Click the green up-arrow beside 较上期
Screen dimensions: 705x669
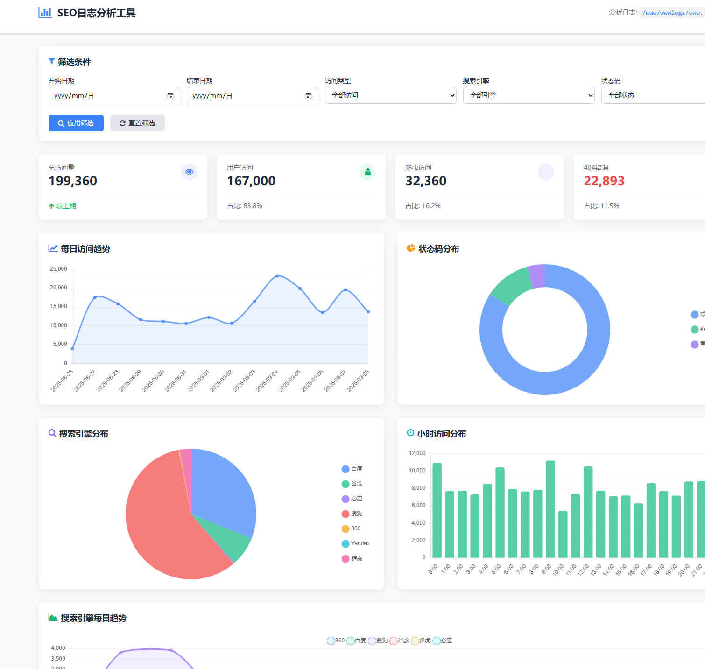pos(51,206)
